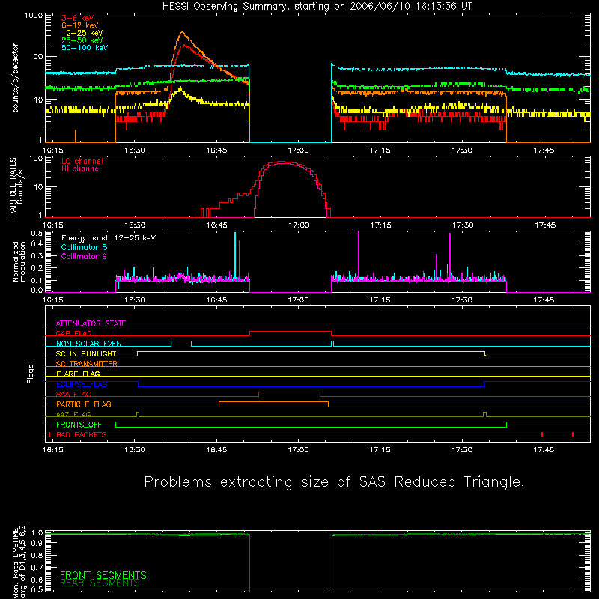Screen dimensions: 599x599
Task: Select the 50-100 keV legend label
Action: point(85,48)
